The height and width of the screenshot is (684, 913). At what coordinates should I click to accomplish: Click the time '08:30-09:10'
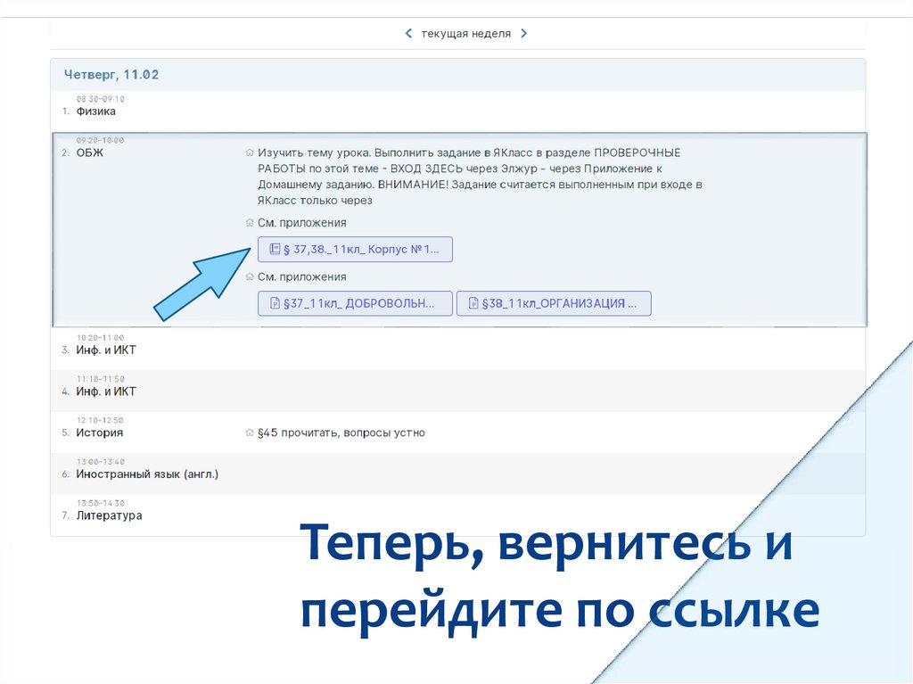(x=100, y=99)
